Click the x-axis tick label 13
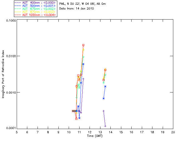178x143 pixels. pos(100,132)
